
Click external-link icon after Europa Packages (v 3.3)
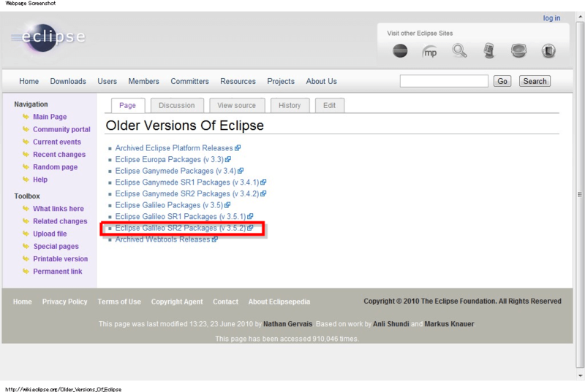click(x=228, y=159)
